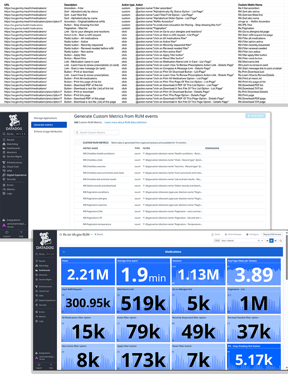This screenshot has height=374, width=288.
Task: Click the Custom Metric Name column header
Action: (250, 5)
